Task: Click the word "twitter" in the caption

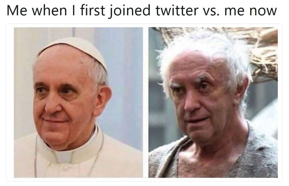Action: tap(177, 11)
